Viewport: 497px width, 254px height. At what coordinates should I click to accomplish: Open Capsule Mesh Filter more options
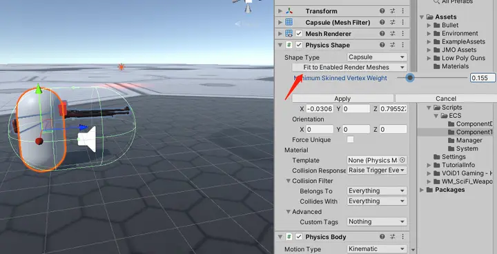click(403, 22)
